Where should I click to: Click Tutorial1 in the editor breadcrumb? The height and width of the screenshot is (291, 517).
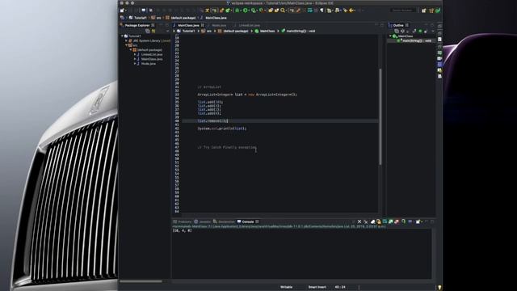point(188,31)
